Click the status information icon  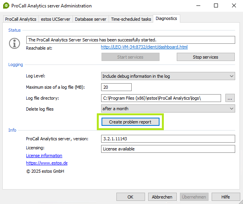[15, 43]
